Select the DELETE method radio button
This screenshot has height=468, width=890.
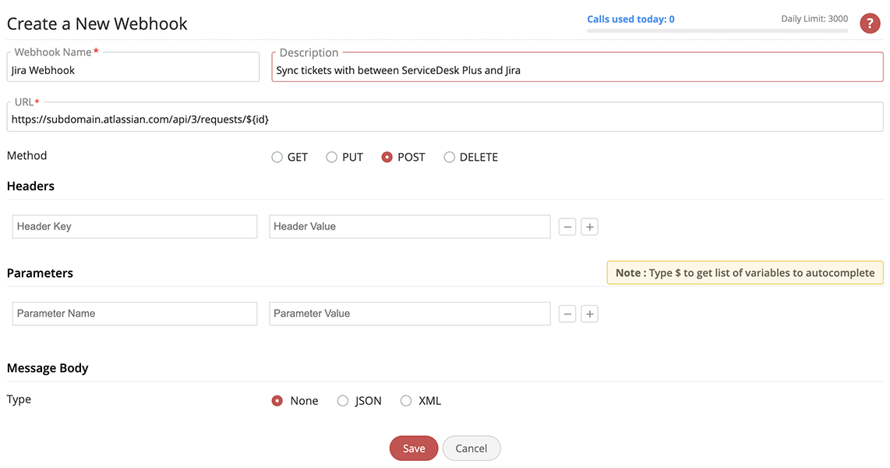pos(449,158)
